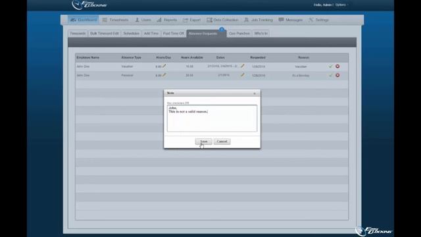Close the Note dialog with the x
Screen dimensions: 421x237
[x=255, y=93]
